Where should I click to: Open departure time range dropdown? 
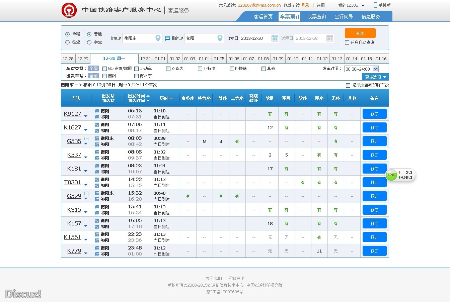[361, 69]
